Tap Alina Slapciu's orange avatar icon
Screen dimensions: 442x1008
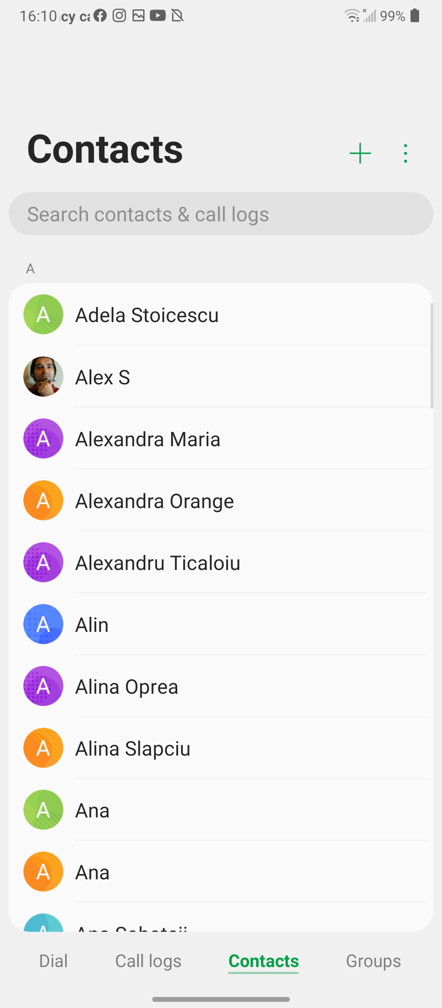click(x=43, y=748)
